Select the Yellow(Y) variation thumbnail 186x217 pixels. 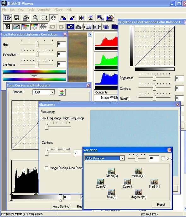coord(138,171)
